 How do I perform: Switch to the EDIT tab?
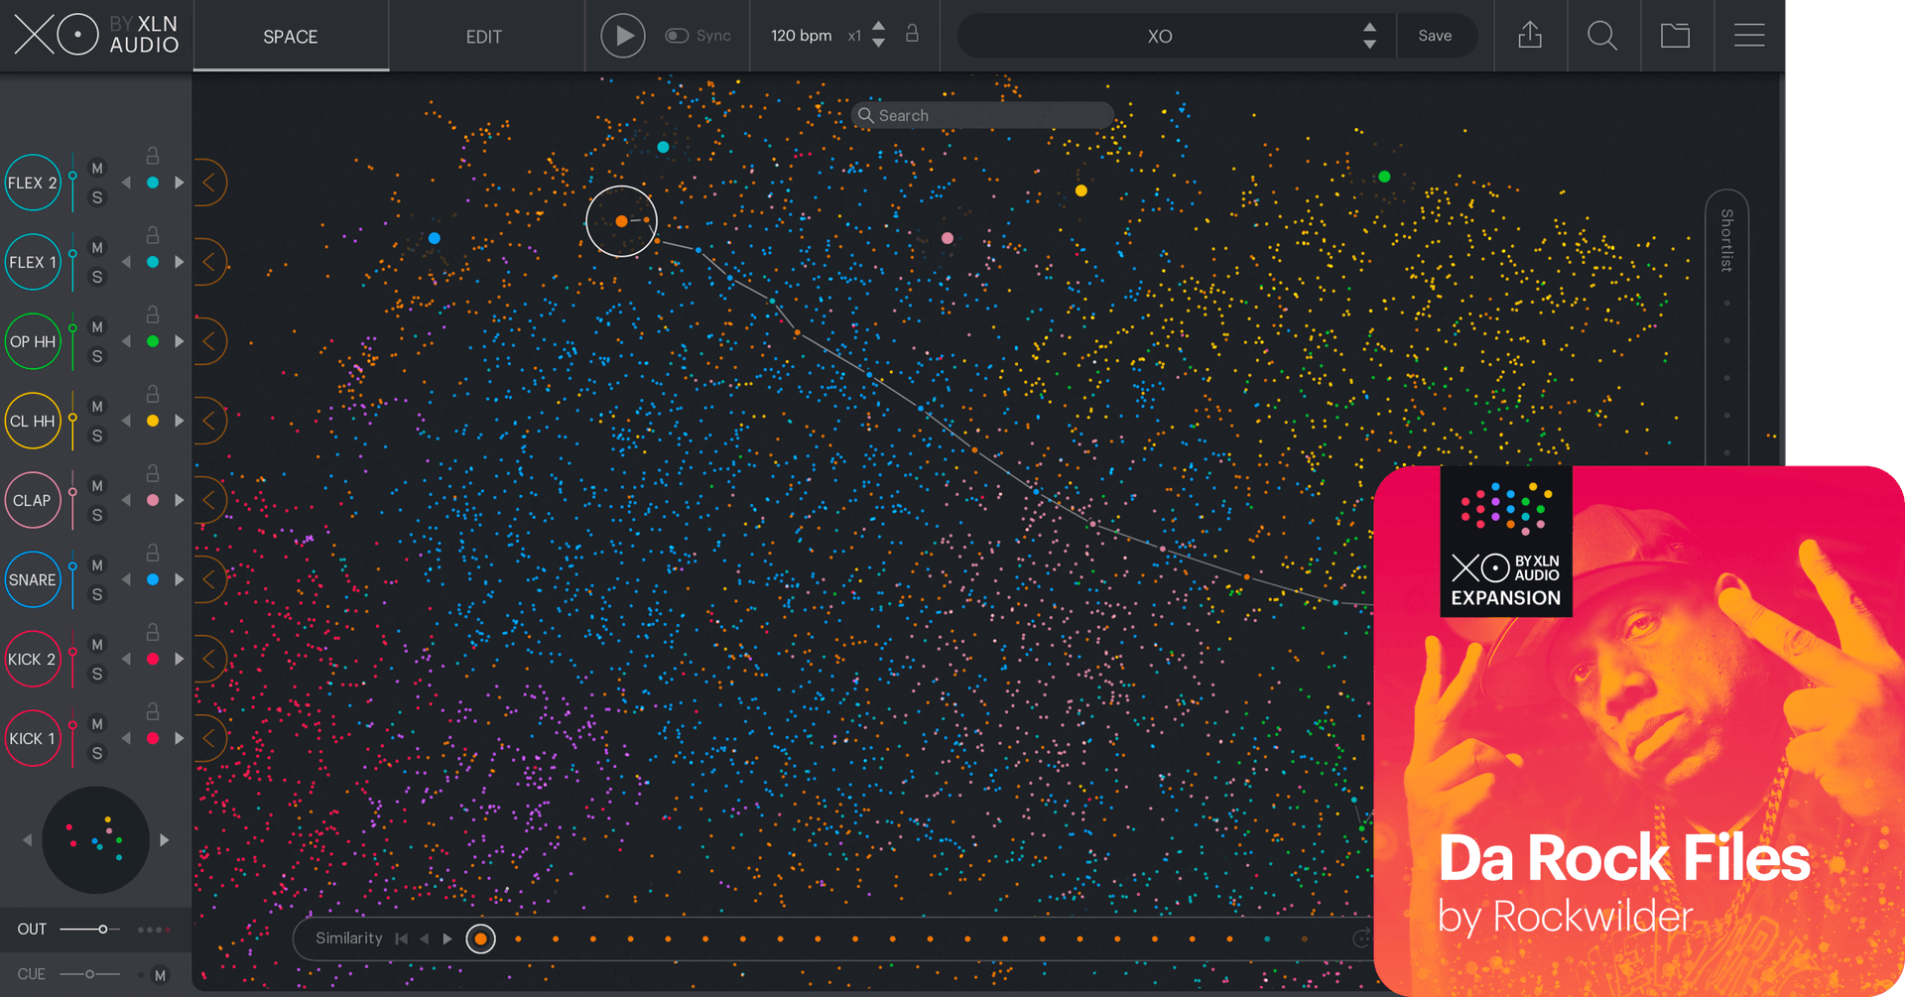(484, 37)
